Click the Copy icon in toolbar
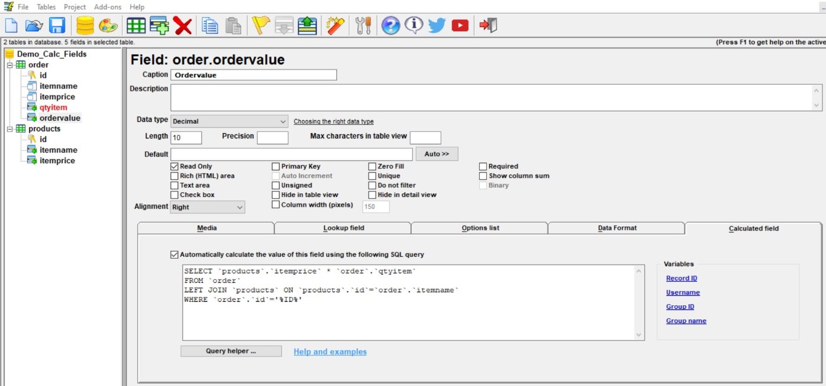 [x=210, y=25]
